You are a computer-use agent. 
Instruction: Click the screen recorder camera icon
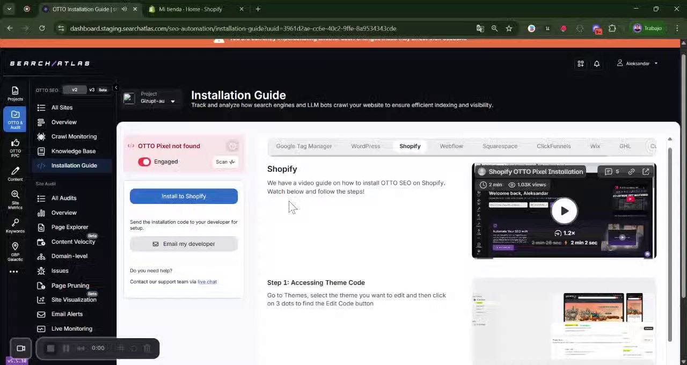coord(21,348)
